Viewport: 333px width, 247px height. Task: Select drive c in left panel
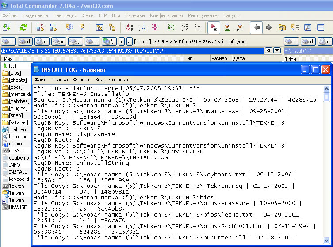(8, 42)
